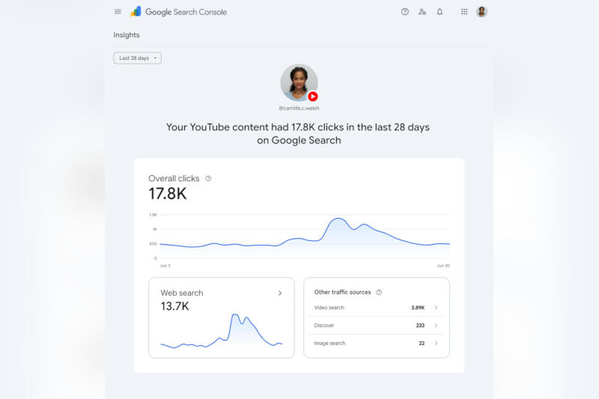Open the Google apps grid

[x=464, y=12]
